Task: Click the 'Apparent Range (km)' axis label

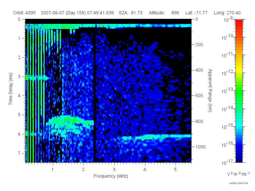Action: [210, 90]
